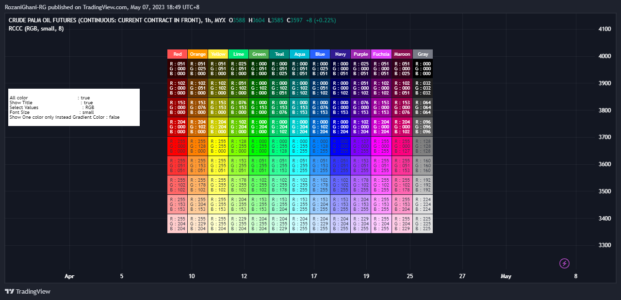Select Yellow column cell R:255 G:255 B:000

pos(218,146)
